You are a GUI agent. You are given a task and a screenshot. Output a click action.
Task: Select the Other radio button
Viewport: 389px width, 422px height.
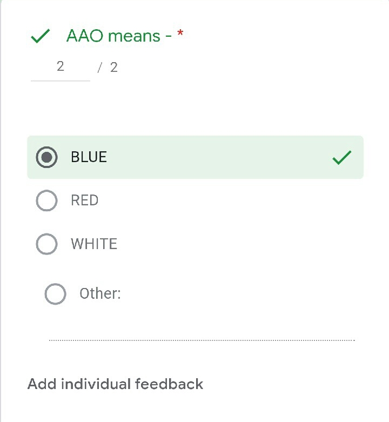tap(55, 294)
